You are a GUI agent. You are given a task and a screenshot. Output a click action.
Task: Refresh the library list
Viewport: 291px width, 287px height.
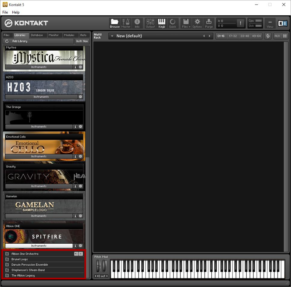[7, 41]
